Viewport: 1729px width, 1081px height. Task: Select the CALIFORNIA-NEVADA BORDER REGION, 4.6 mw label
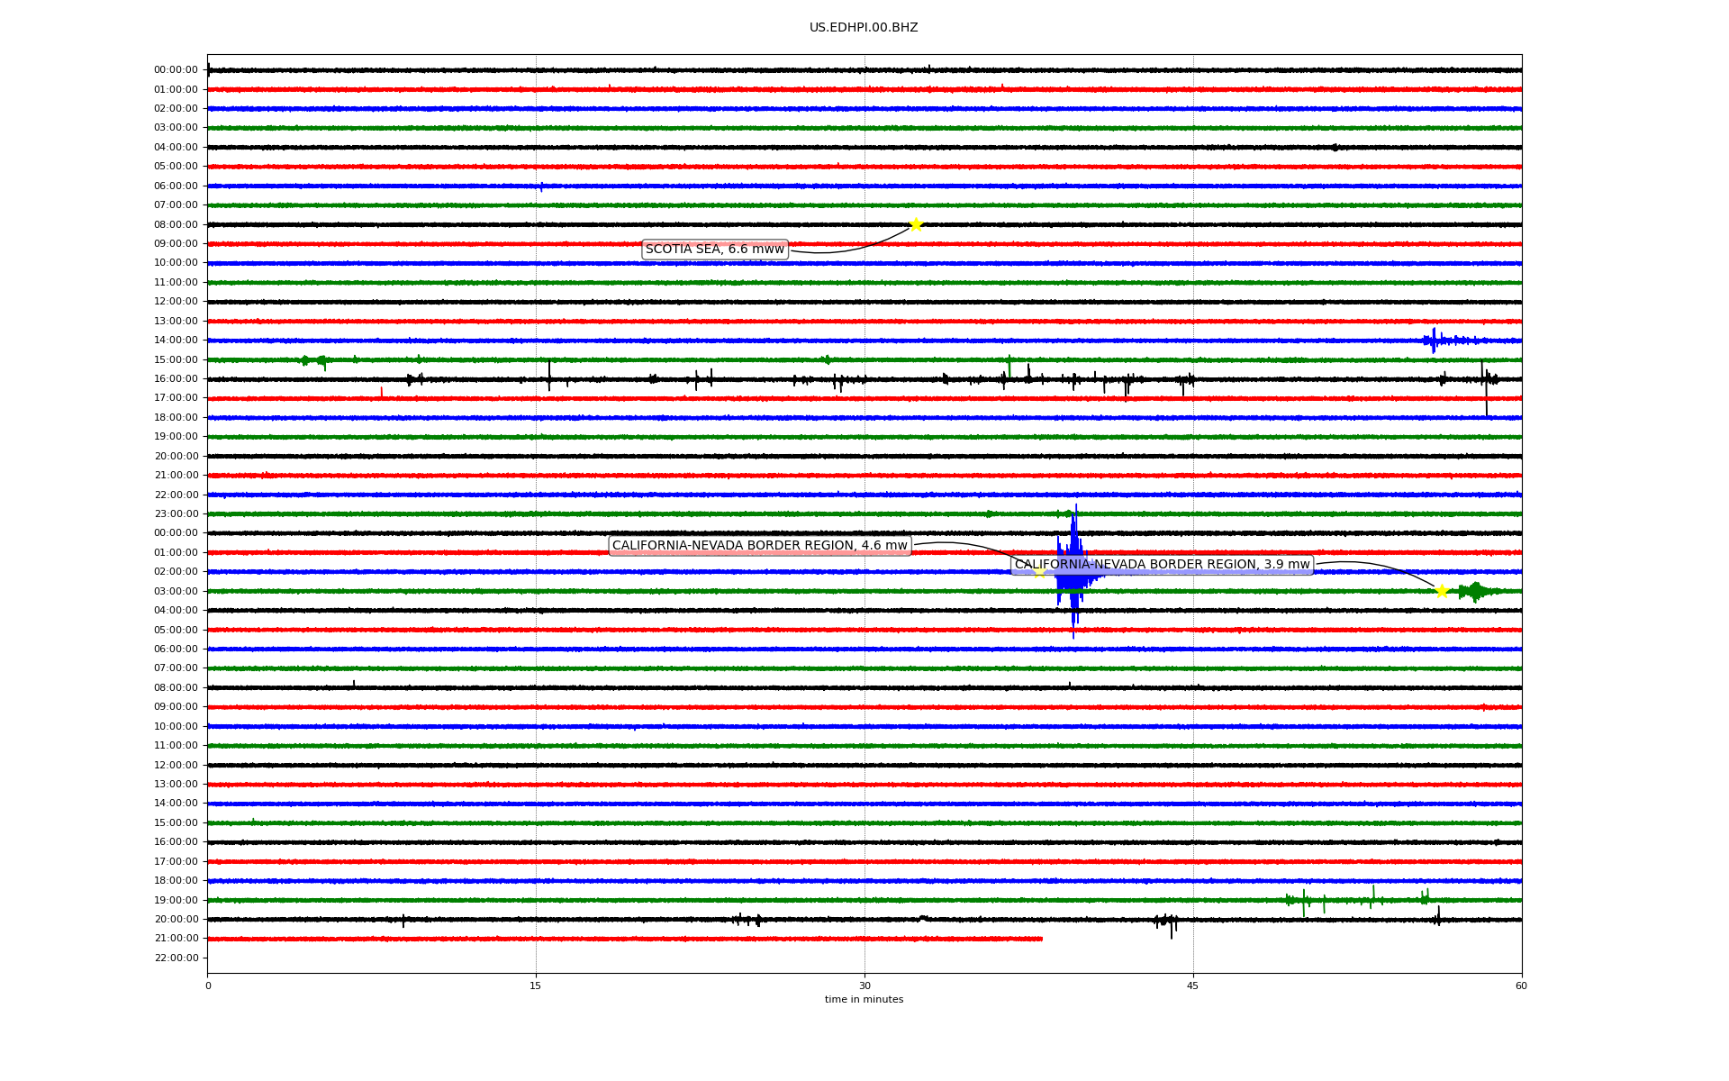760,546
